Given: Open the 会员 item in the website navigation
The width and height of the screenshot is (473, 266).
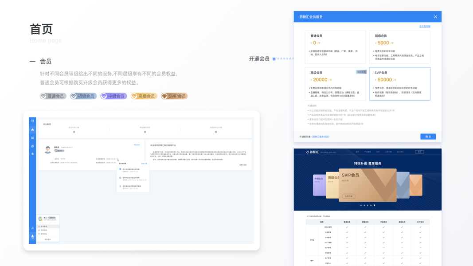Looking at the screenshot, I should click(378, 152).
